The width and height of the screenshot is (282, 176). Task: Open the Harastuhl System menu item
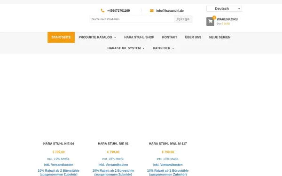pos(124,48)
